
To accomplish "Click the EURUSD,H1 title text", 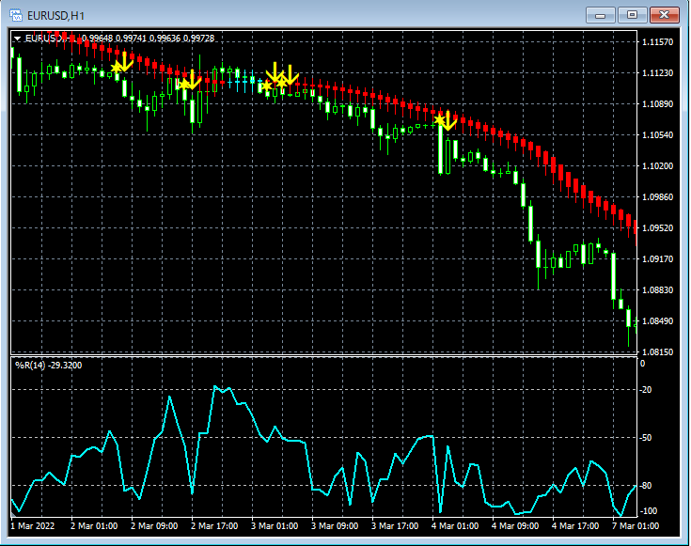I will (x=55, y=16).
